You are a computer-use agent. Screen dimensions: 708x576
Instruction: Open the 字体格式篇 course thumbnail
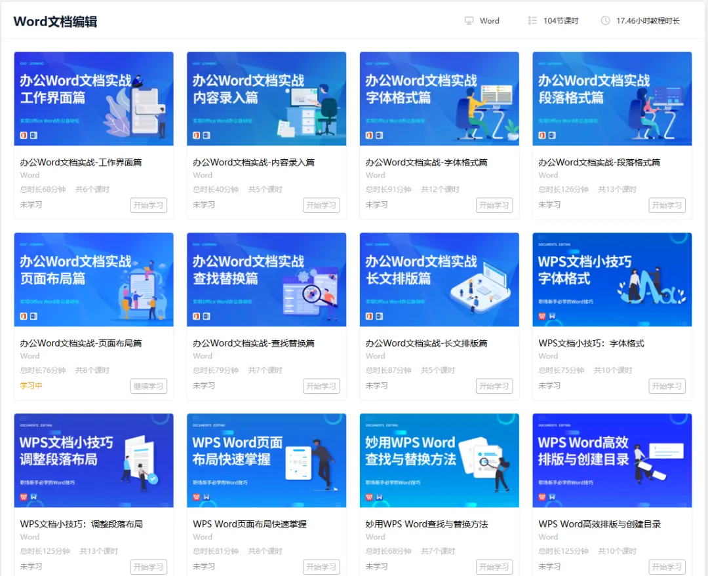click(x=439, y=98)
